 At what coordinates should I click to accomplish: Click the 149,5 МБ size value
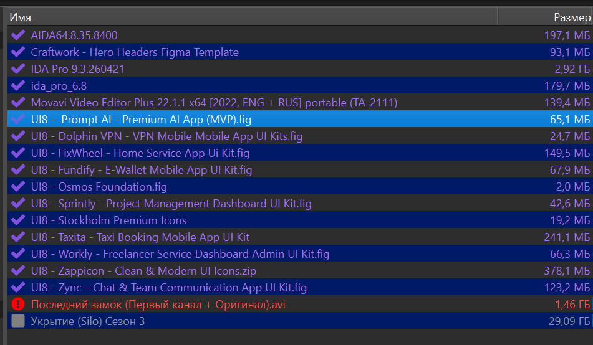click(567, 153)
